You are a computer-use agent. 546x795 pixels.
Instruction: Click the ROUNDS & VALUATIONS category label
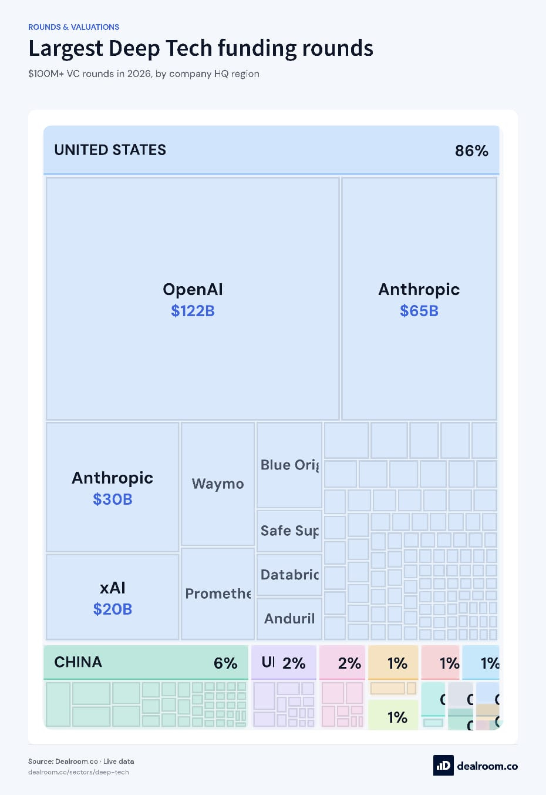tap(73, 27)
